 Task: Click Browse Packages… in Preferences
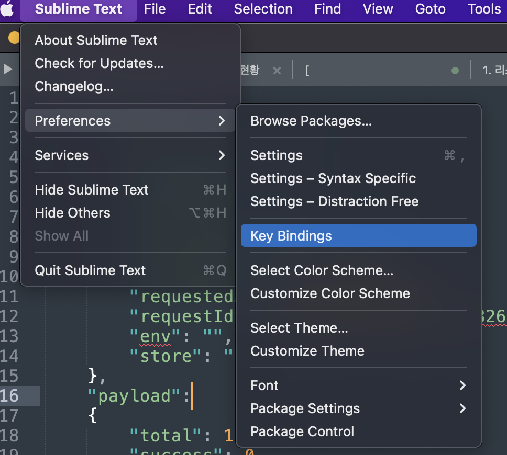(x=359, y=121)
